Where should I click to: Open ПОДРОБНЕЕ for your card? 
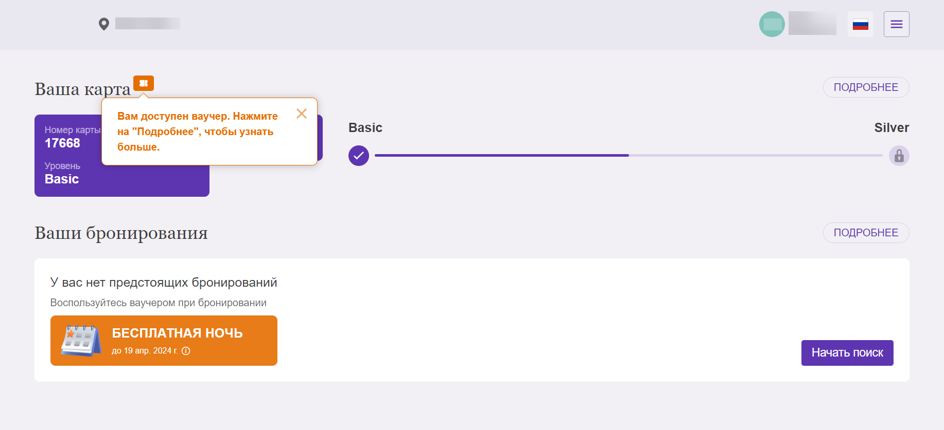[x=866, y=87]
